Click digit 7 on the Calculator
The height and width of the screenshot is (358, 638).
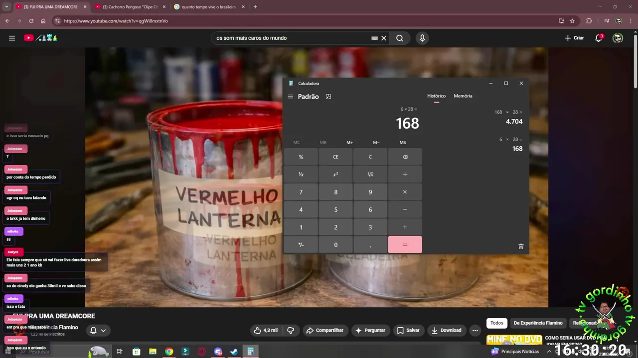[x=301, y=192]
